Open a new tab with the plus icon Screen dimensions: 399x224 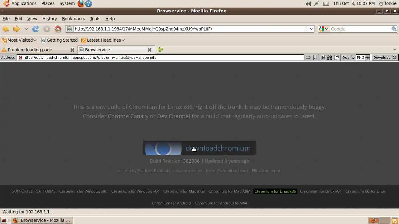click(x=160, y=49)
